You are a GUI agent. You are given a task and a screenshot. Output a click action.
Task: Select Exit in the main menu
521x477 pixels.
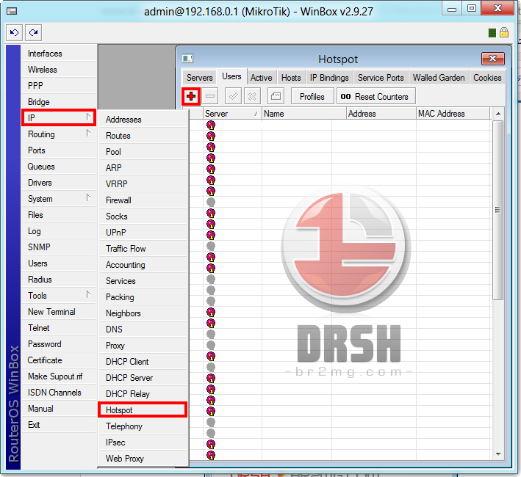[x=59, y=425]
